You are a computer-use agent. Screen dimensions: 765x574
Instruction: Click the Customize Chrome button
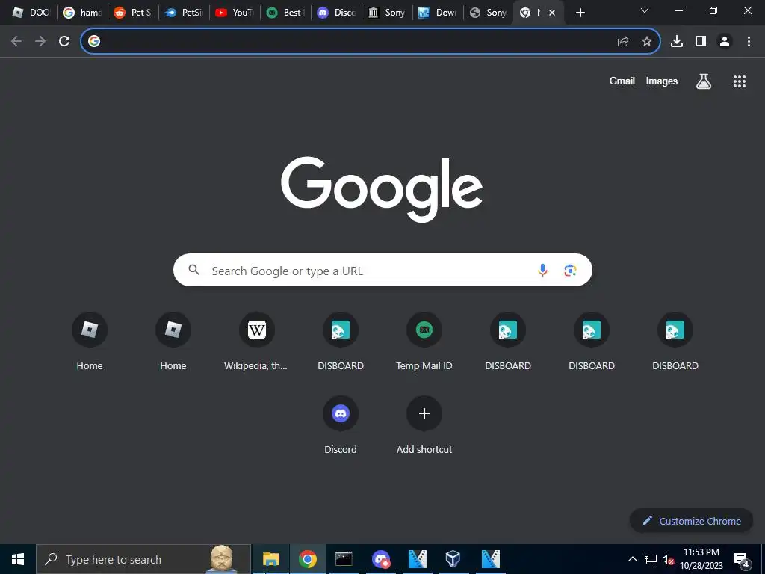[691, 521]
